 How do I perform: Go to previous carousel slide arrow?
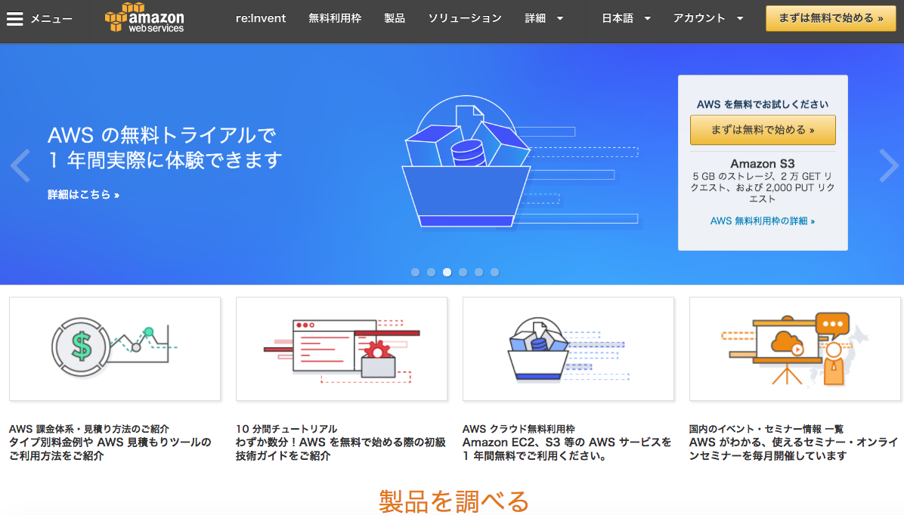[x=20, y=165]
